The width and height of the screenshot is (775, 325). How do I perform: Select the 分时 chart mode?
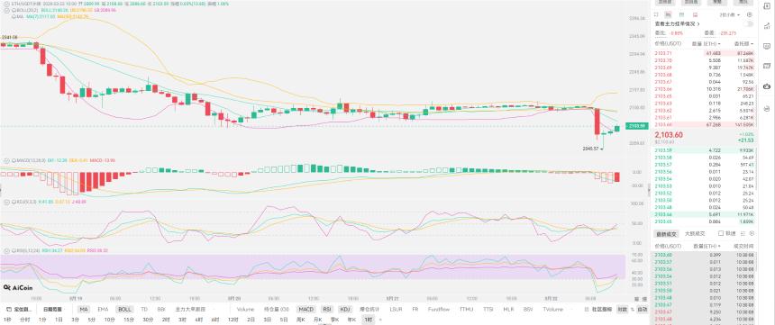[x=24, y=320]
